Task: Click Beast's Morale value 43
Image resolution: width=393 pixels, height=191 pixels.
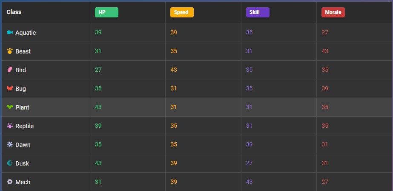Action: click(x=325, y=51)
